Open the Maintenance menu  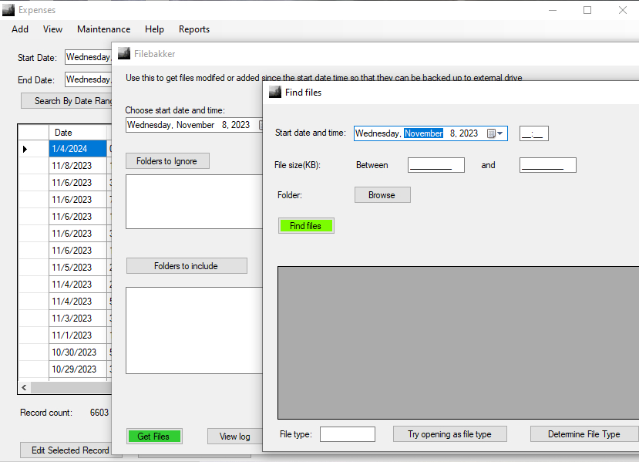103,29
